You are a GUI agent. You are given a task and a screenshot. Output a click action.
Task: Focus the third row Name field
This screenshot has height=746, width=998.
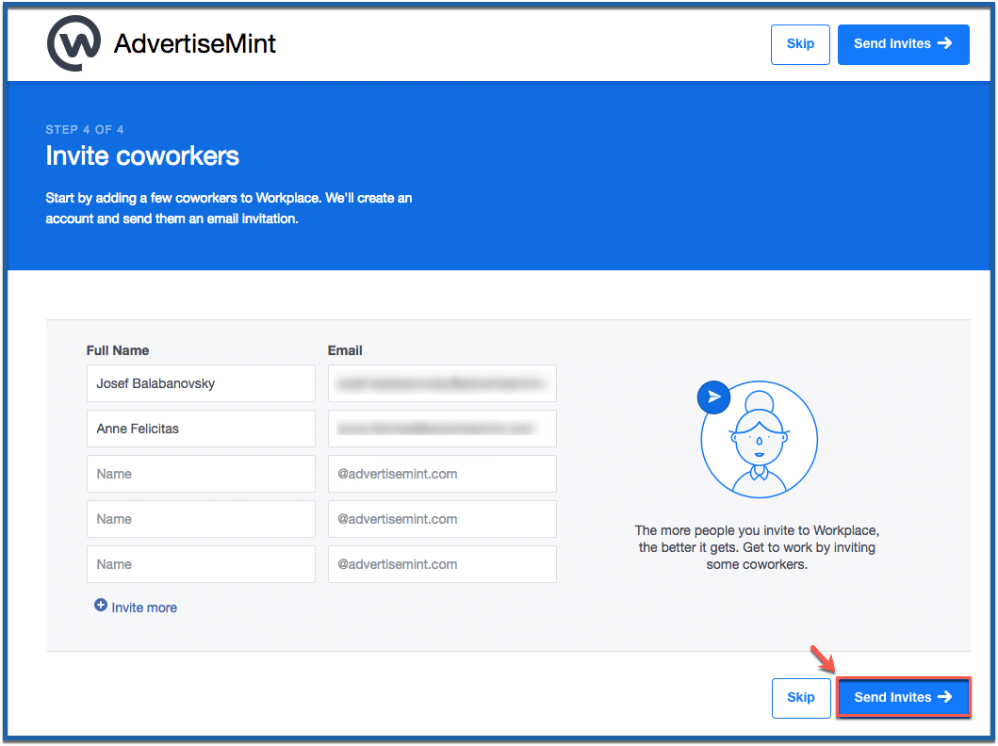pyautogui.click(x=201, y=474)
